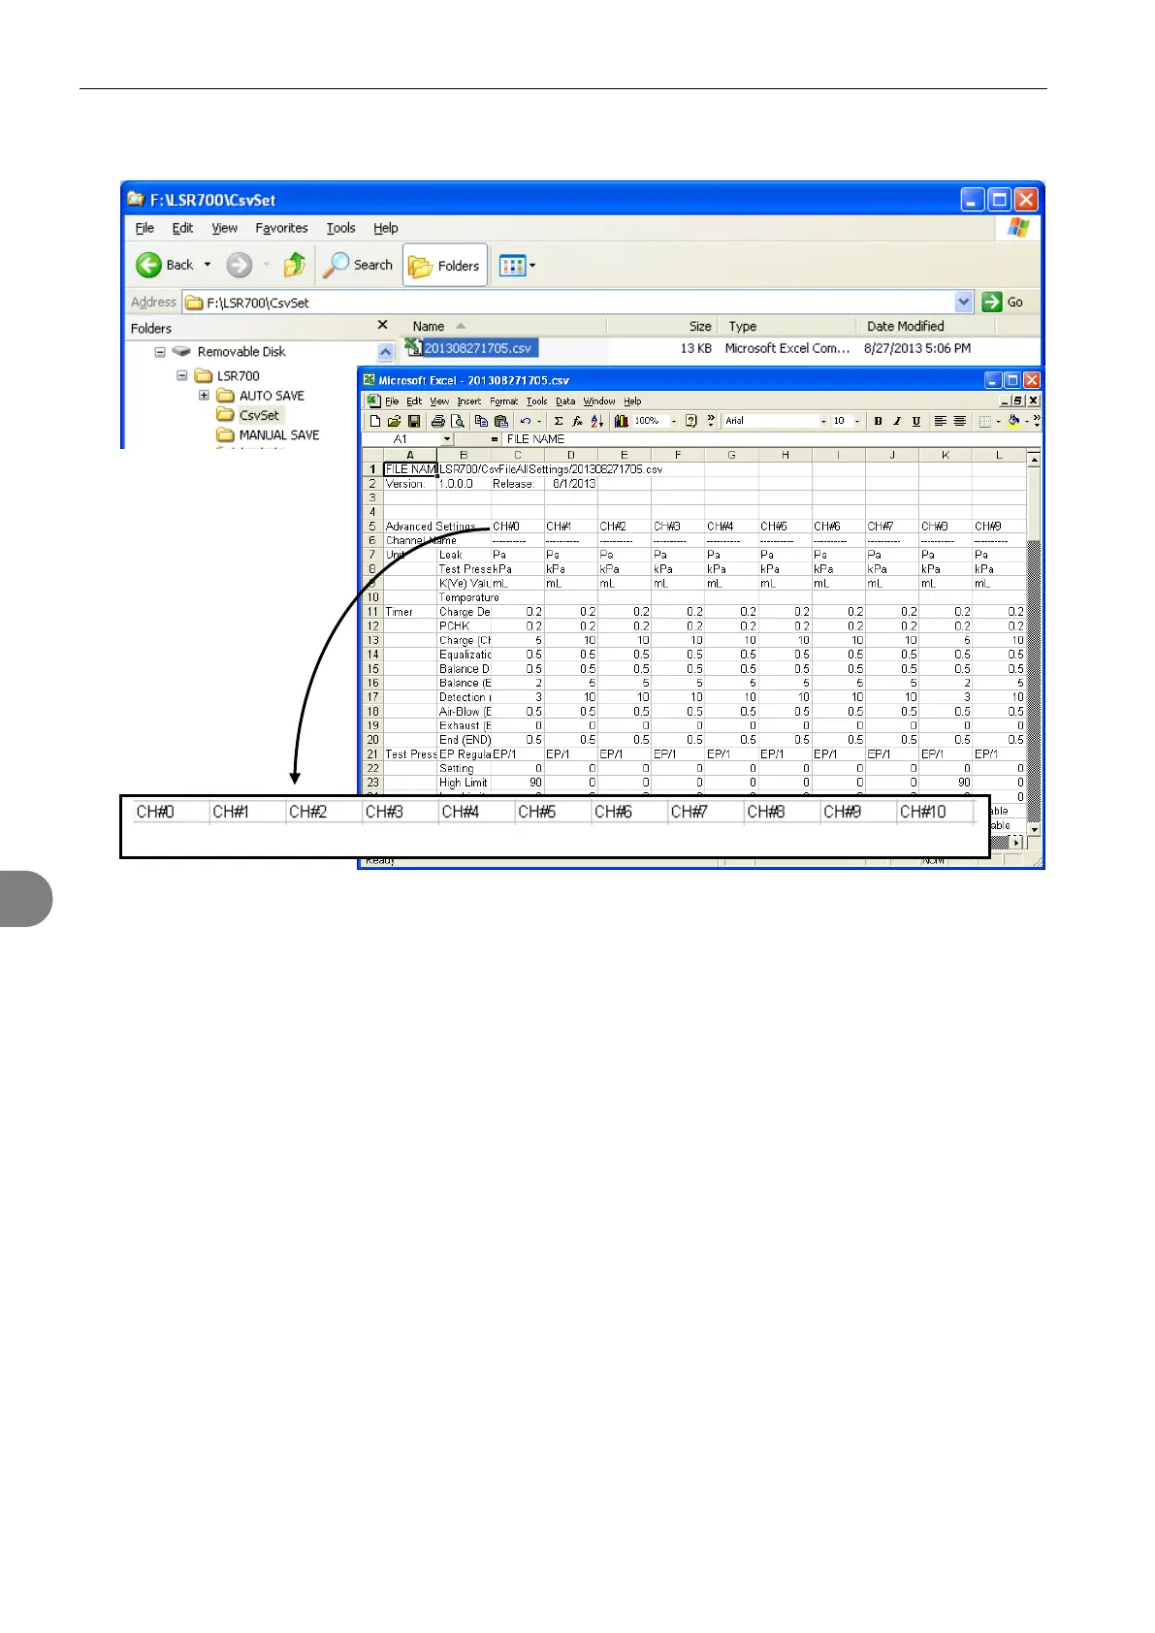Open the Insert menu in Excel

click(x=469, y=401)
